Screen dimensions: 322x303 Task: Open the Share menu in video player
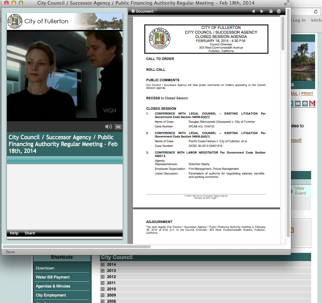(30, 233)
